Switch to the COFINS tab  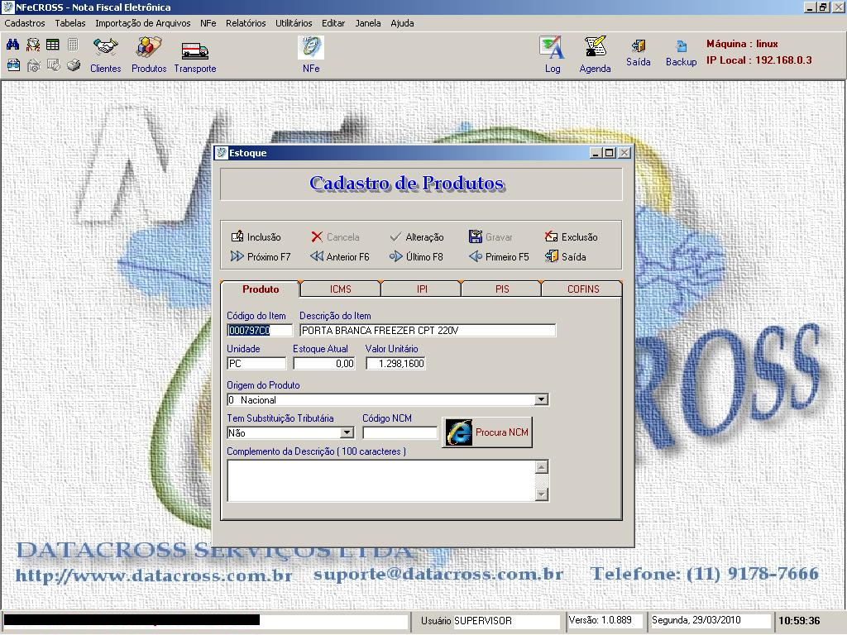click(x=582, y=289)
